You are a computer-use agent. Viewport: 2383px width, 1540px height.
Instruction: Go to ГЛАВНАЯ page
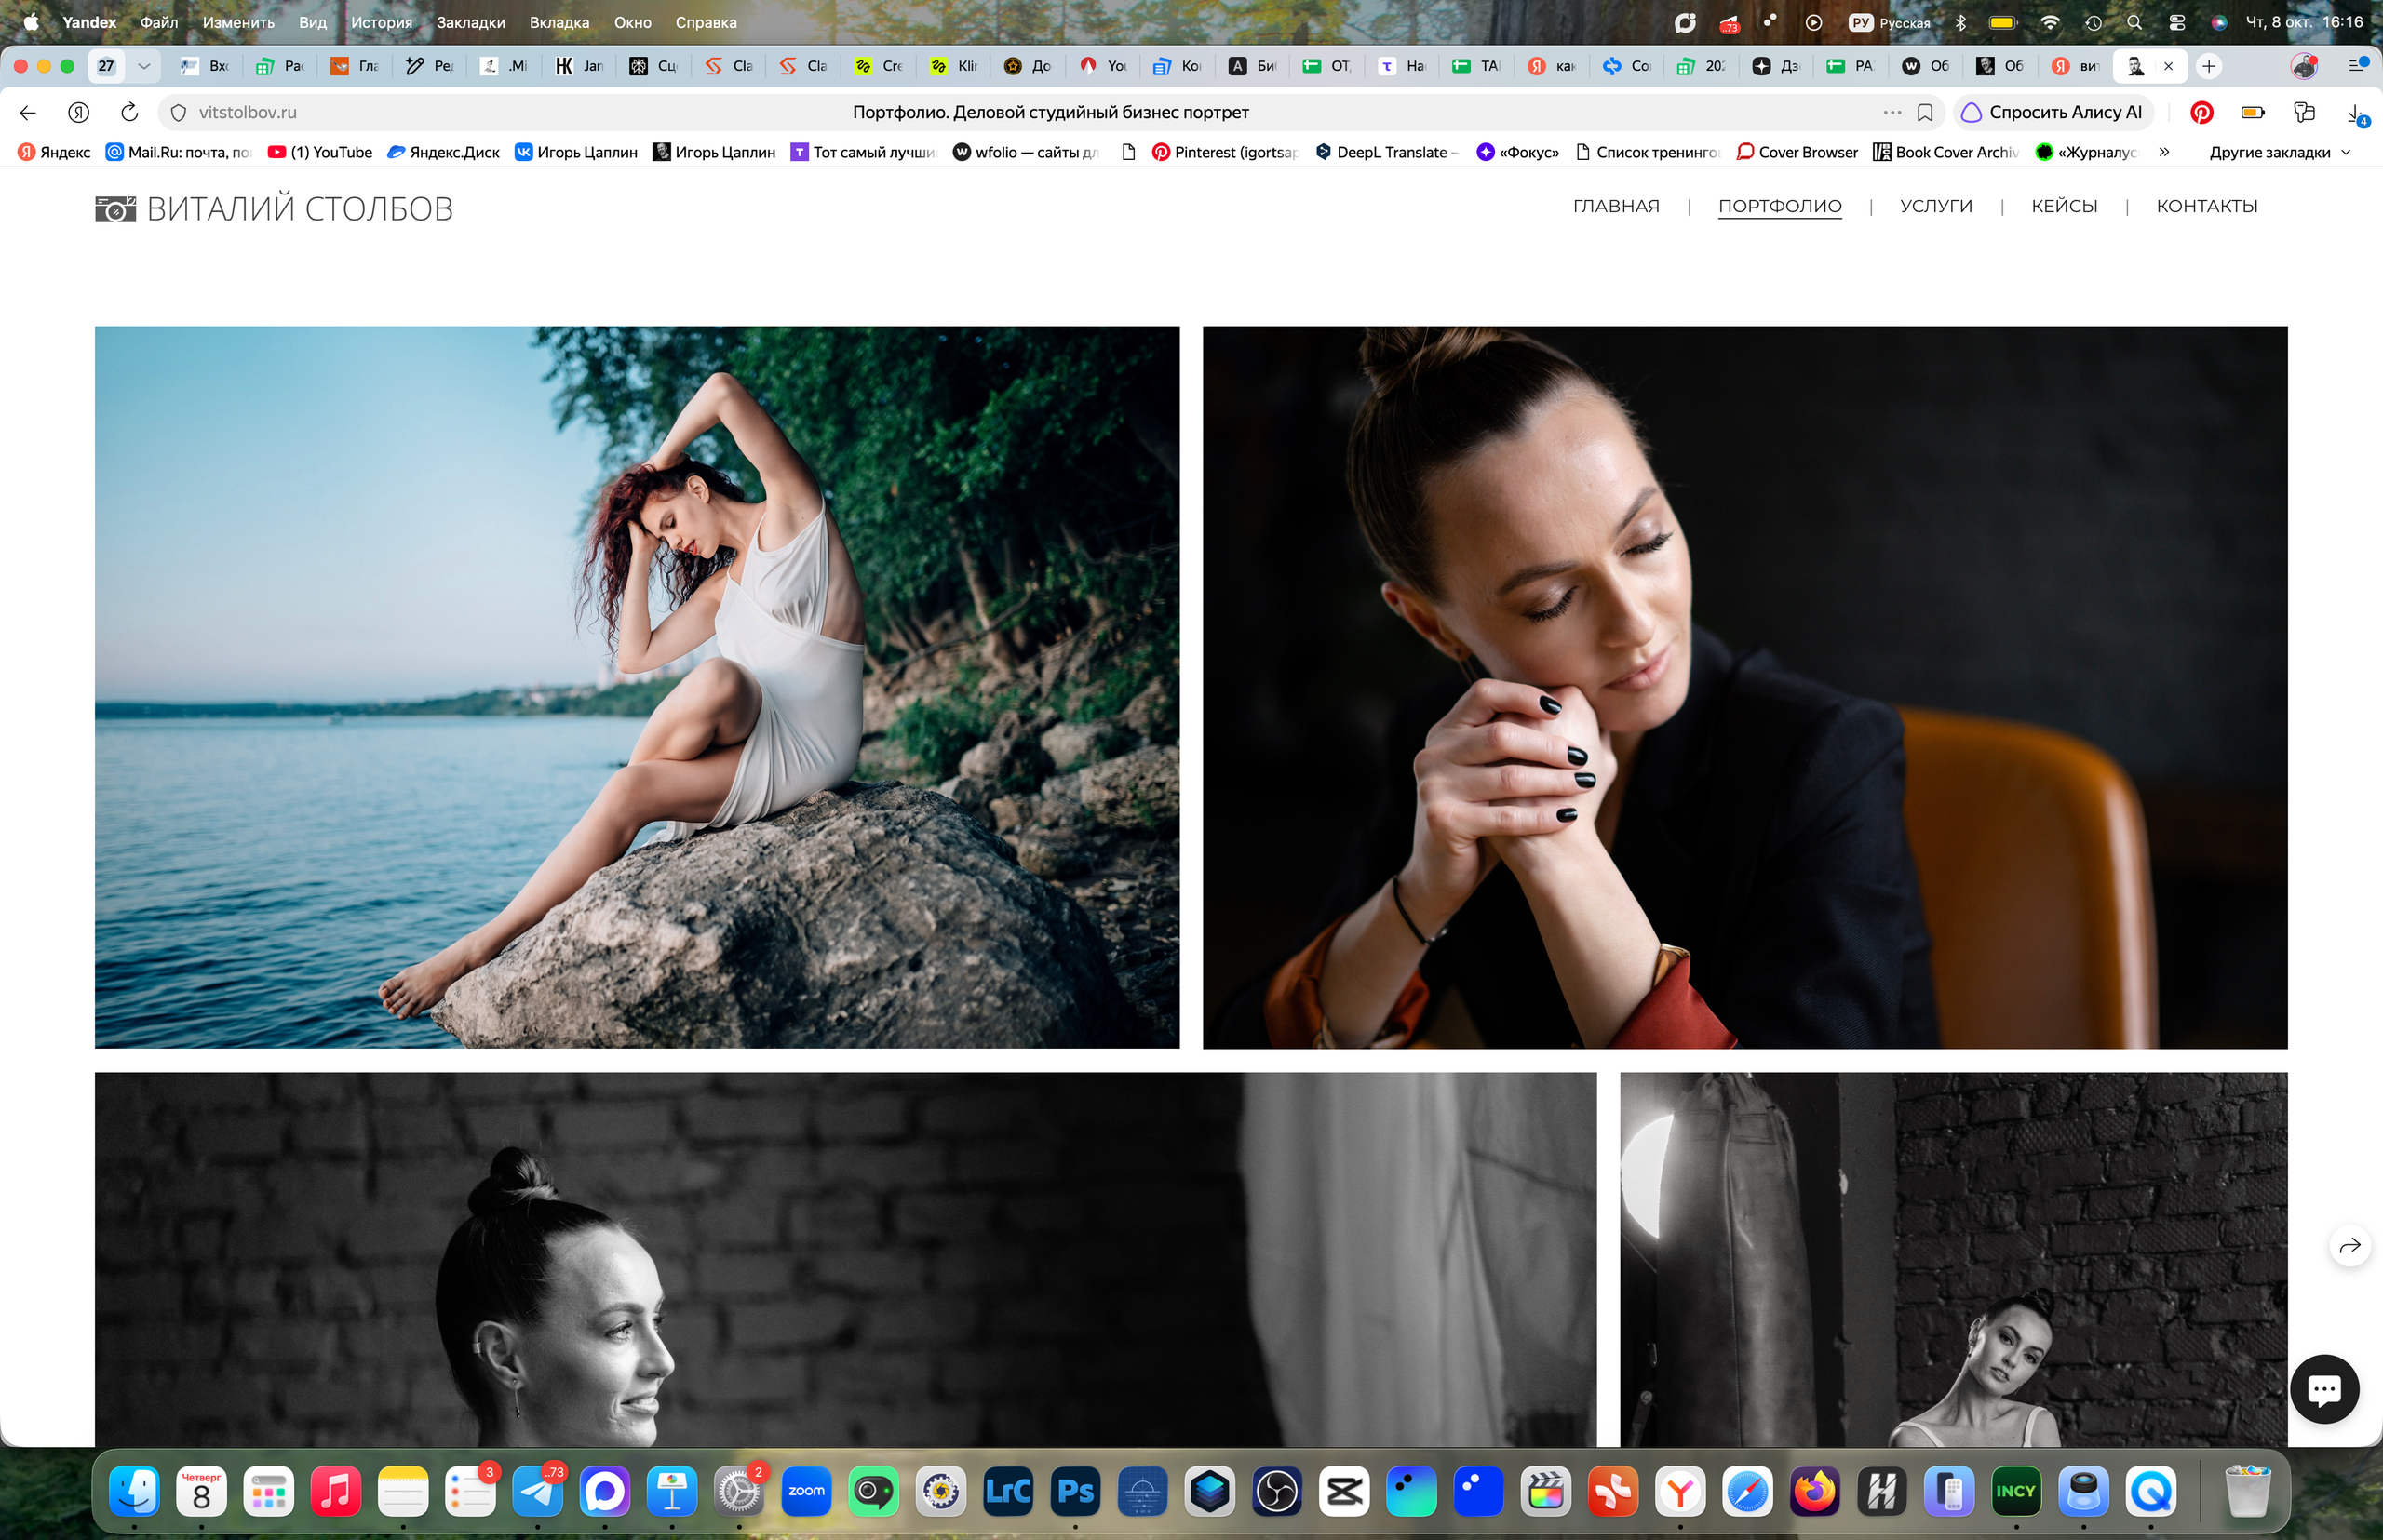[x=1616, y=206]
